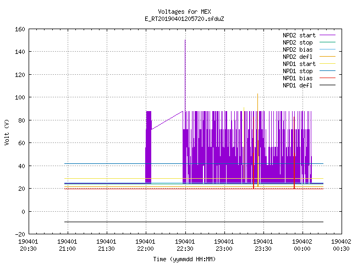Click the red NPD1 bias legend line
Image resolution: width=352 pixels, height=264 pixels.
click(328, 78)
